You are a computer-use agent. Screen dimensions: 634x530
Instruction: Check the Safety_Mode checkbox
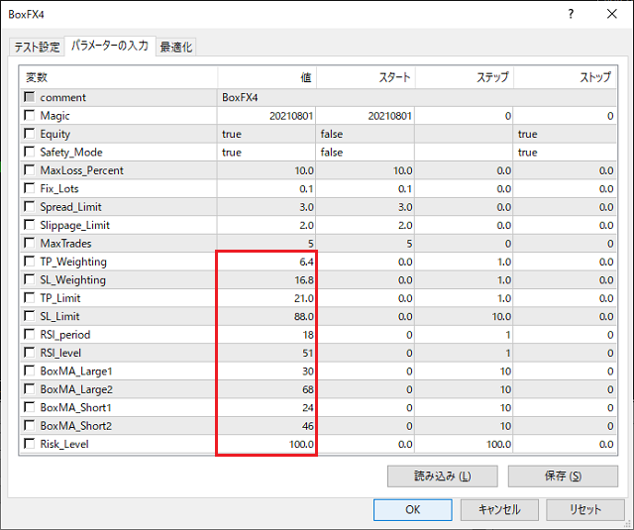29,152
